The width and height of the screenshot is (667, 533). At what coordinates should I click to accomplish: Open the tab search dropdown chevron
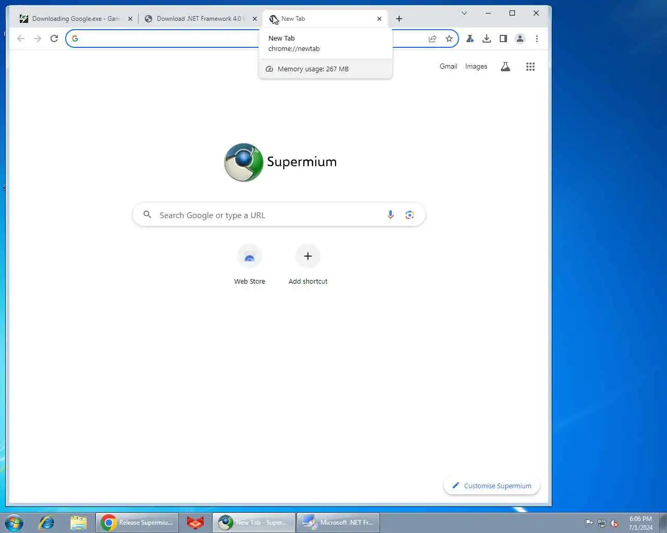464,13
